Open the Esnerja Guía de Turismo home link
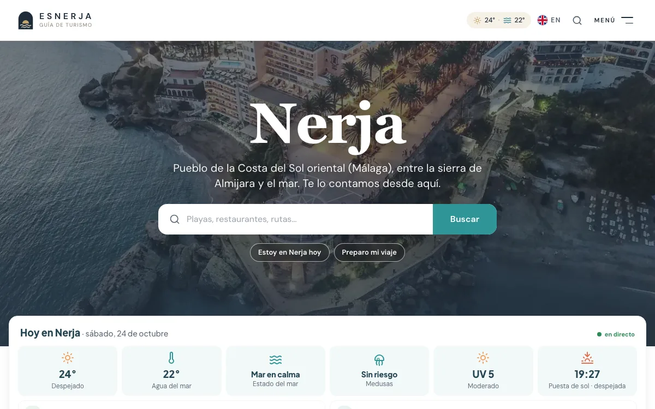The image size is (655, 409). coord(55,20)
